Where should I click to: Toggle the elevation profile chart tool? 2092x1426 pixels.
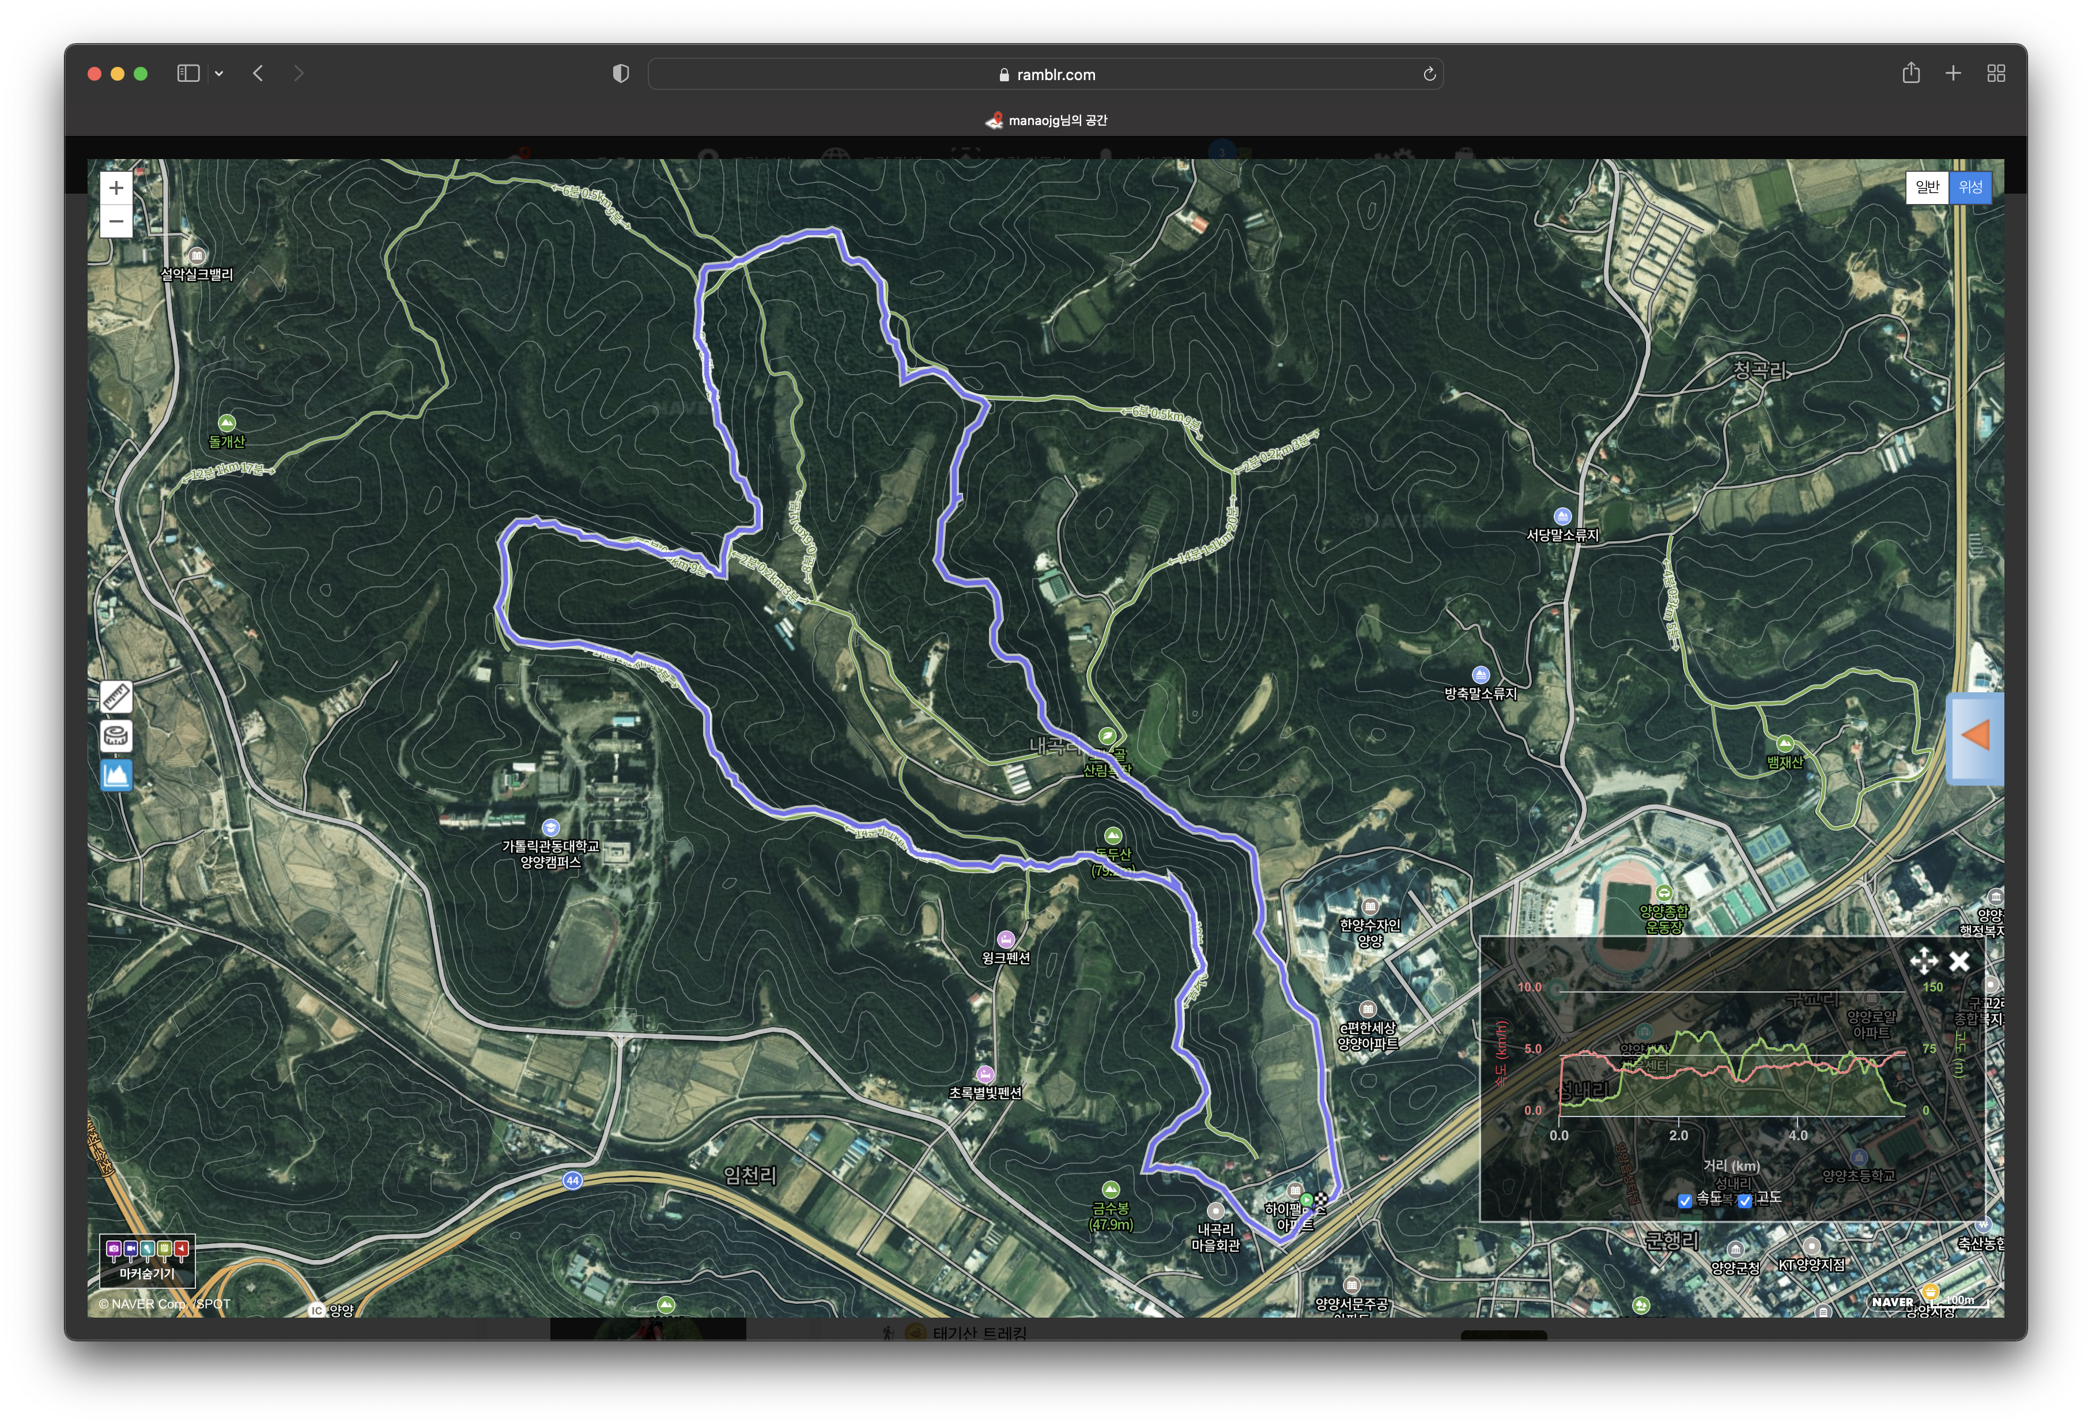[x=116, y=774]
